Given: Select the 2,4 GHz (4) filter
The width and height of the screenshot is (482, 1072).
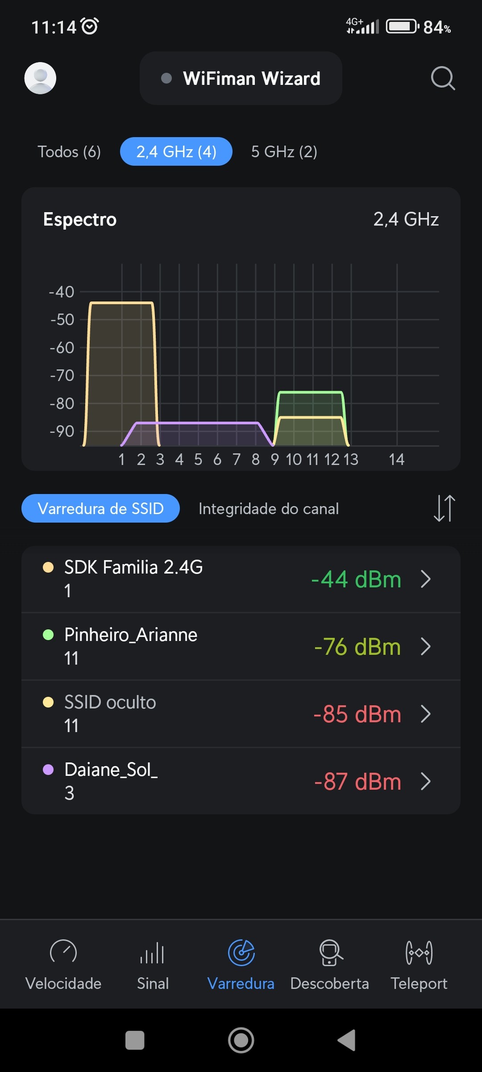Looking at the screenshot, I should click(176, 152).
